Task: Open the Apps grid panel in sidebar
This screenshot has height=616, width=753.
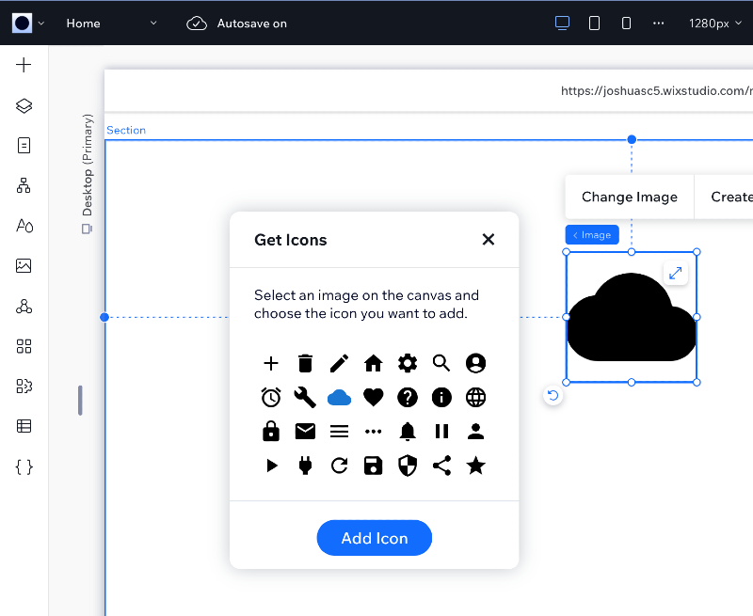Action: point(24,346)
